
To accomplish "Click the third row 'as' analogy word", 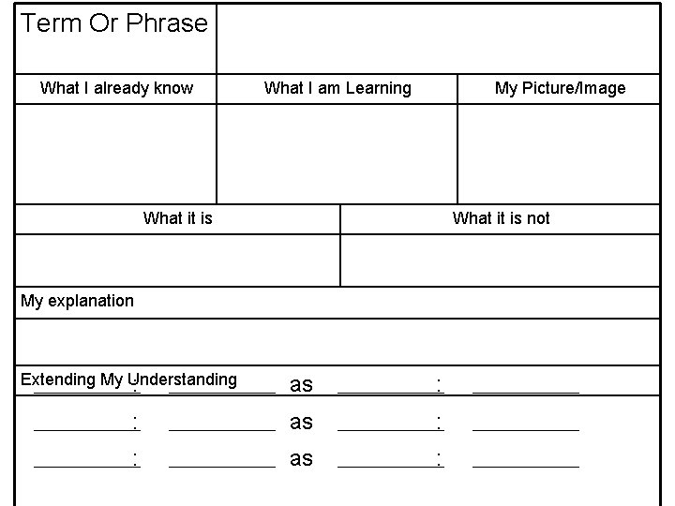I will (301, 458).
